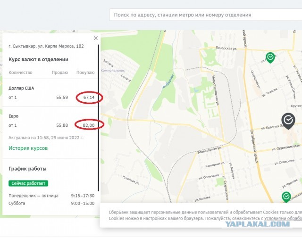
Task: Click the График работы heading
Action: coord(27,169)
